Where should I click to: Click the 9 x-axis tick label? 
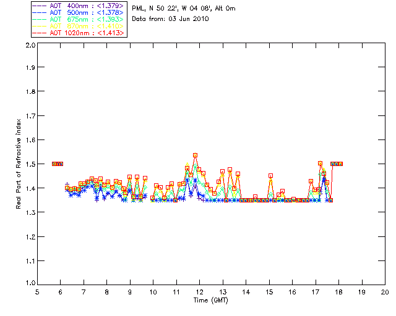point(130,292)
